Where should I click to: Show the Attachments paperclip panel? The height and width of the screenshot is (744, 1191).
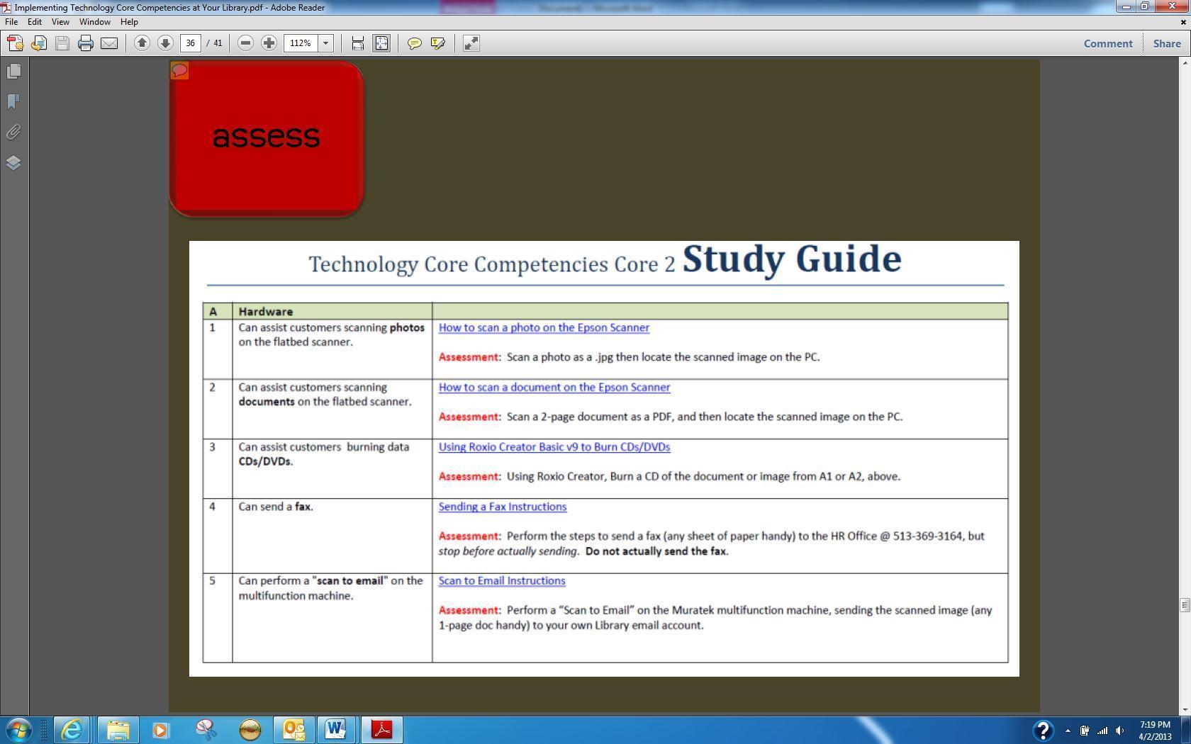coord(13,133)
